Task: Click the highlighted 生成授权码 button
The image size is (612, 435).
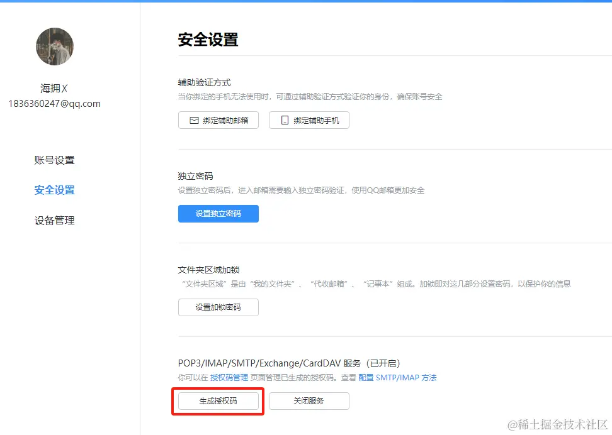Action: 218,400
